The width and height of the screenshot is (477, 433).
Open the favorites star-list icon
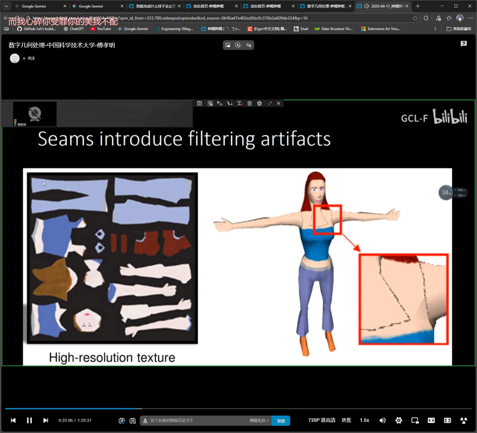coord(449,18)
